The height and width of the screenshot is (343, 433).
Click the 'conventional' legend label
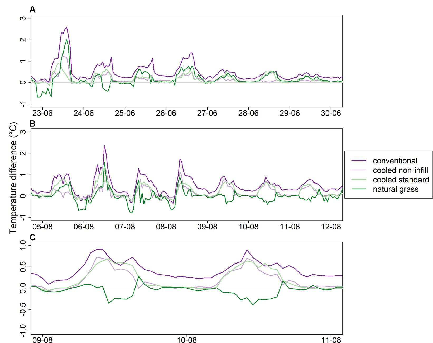[395, 161]
